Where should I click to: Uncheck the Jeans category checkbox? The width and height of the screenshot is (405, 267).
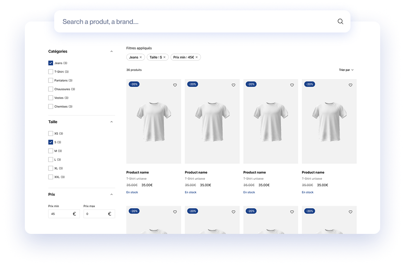tap(51, 63)
